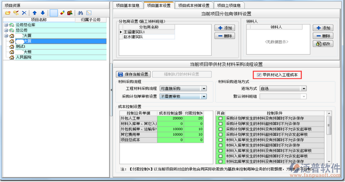Click the tree structure view icon
Viewport: 345px width, 182px height.
[x=89, y=13]
